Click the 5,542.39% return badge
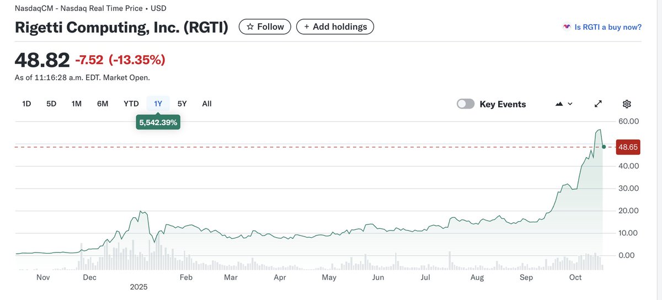 coord(158,122)
